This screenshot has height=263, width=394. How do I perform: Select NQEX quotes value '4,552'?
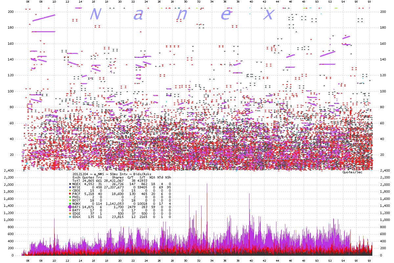(x=89, y=184)
